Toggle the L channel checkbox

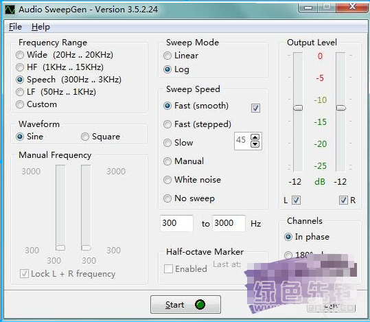pos(296,200)
